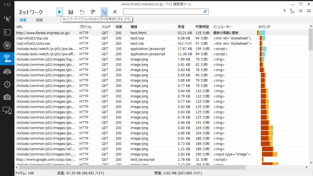Open UI Responsiveness gauge icon

pos(7,71)
